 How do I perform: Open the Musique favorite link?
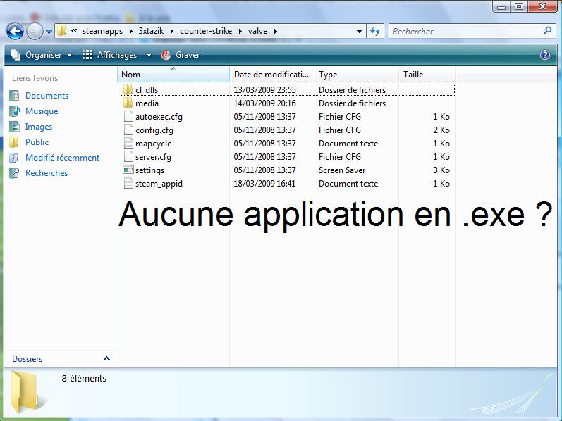tap(42, 111)
